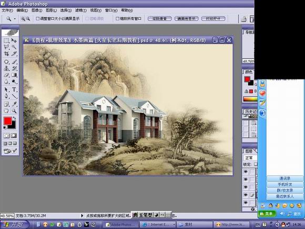Enable 调整窗口大小以满屏显示 checkbox
The height and width of the screenshot is (229, 305).
click(x=38, y=19)
